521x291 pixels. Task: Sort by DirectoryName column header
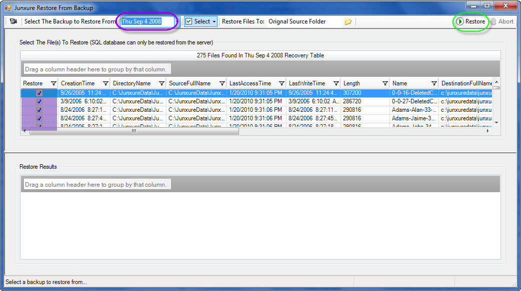131,83
